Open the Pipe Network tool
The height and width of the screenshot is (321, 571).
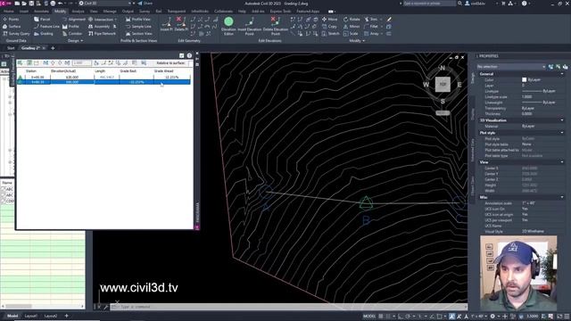tap(102, 34)
